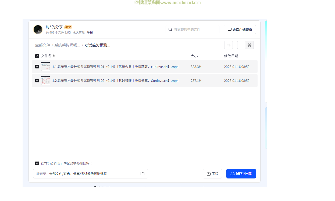Open the folder browse icon in the path field
Viewport: 335px width, 201px height.
(x=142, y=174)
